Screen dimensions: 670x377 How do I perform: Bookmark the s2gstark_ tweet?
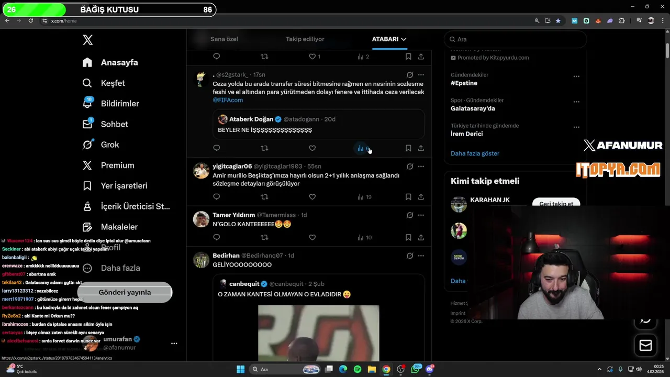[408, 148]
